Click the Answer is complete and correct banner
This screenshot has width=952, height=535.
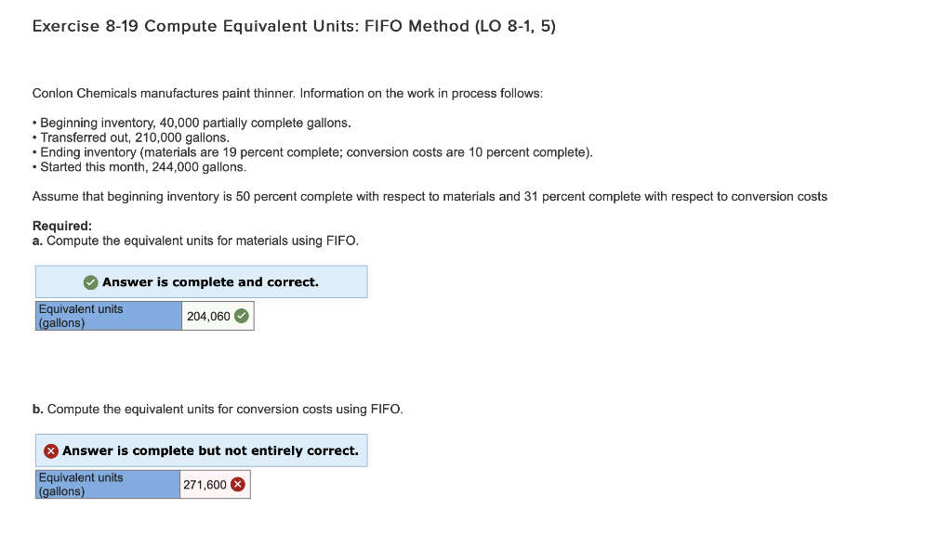click(x=201, y=281)
